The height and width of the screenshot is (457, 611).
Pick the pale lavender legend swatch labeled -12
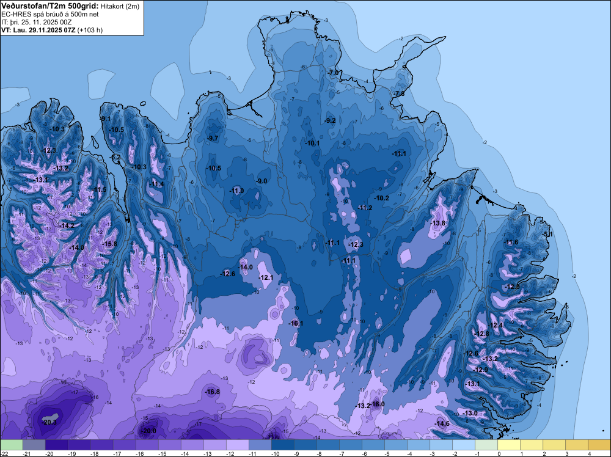point(237,445)
